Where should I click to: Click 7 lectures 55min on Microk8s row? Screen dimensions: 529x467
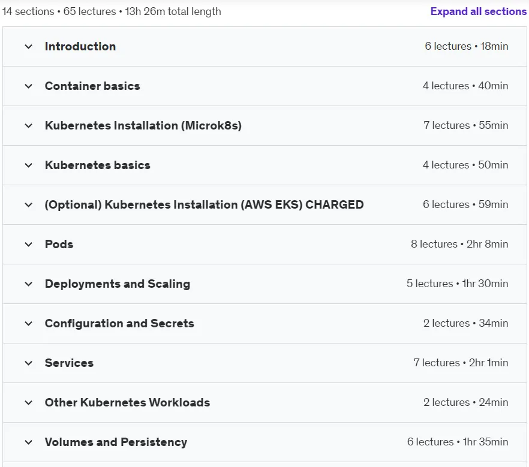coord(466,125)
